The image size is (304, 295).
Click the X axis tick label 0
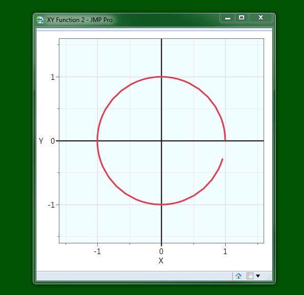click(x=161, y=252)
